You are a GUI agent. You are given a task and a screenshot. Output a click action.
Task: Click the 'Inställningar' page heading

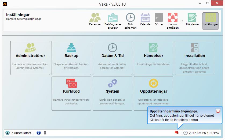(18, 15)
